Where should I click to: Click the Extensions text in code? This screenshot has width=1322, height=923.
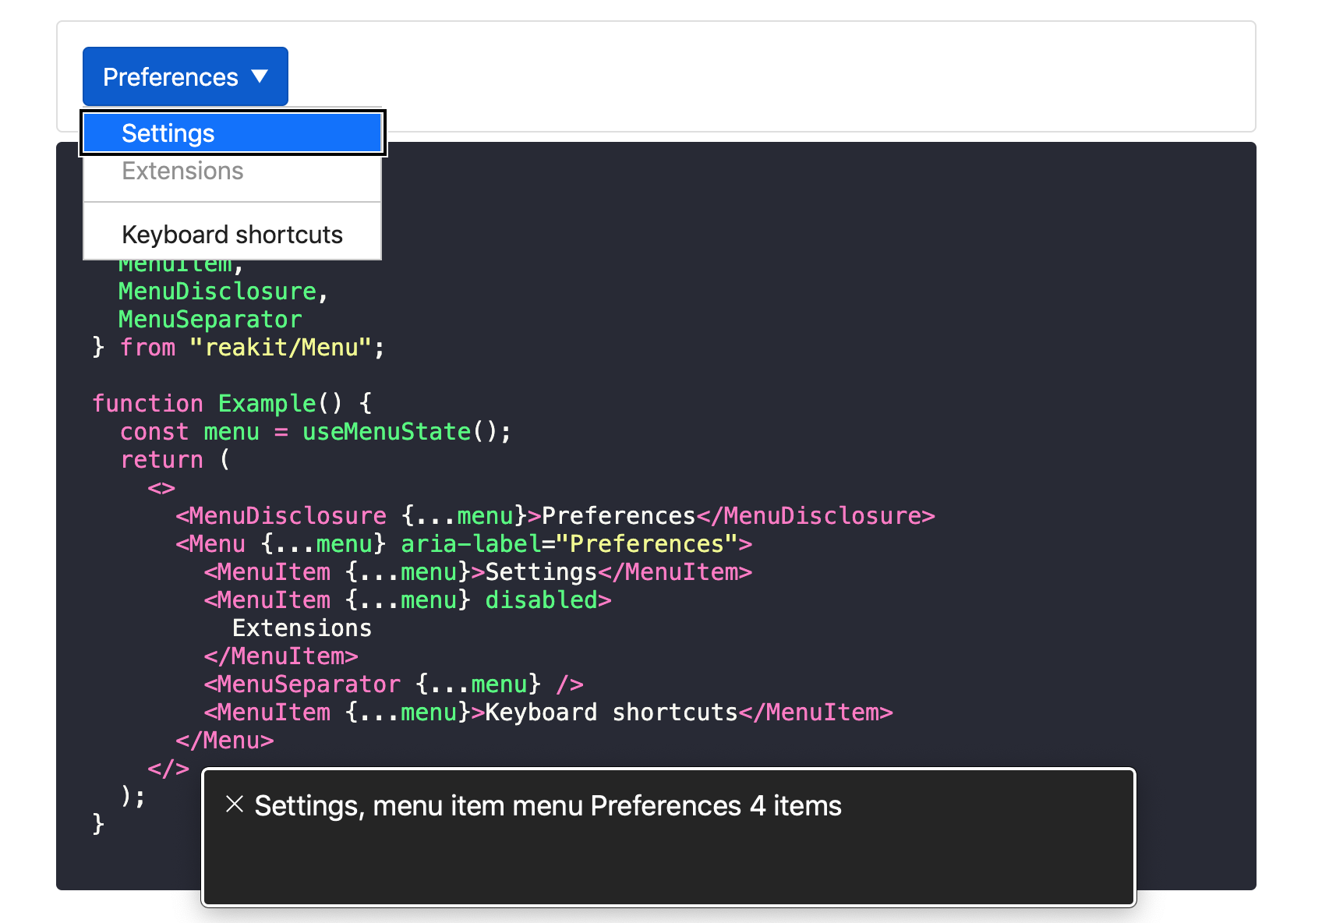click(x=302, y=628)
